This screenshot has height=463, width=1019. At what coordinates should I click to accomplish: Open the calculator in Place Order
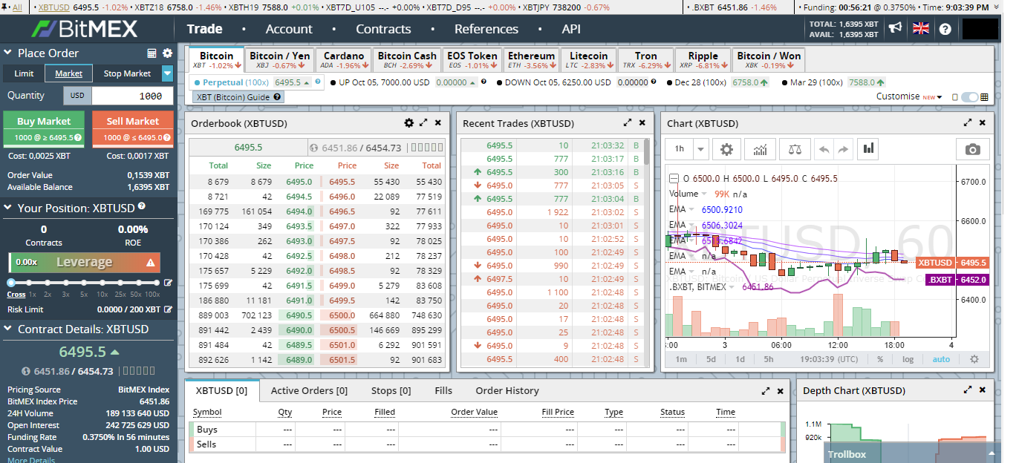(x=152, y=53)
